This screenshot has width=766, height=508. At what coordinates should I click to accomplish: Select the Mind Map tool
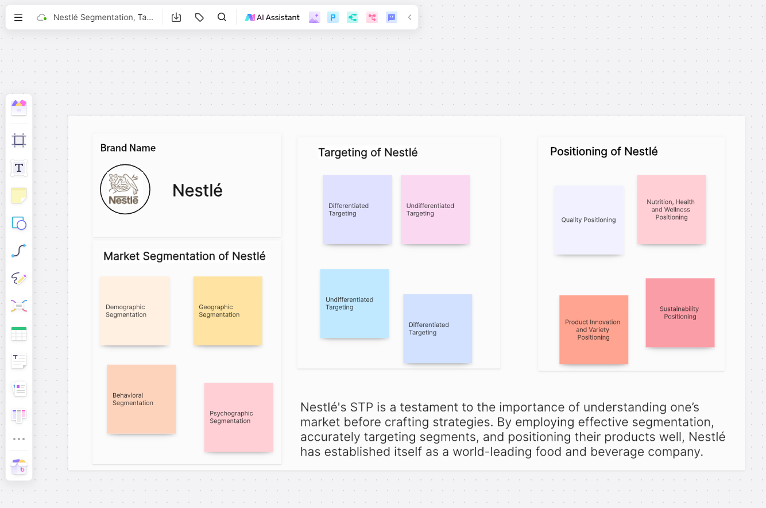tap(19, 306)
